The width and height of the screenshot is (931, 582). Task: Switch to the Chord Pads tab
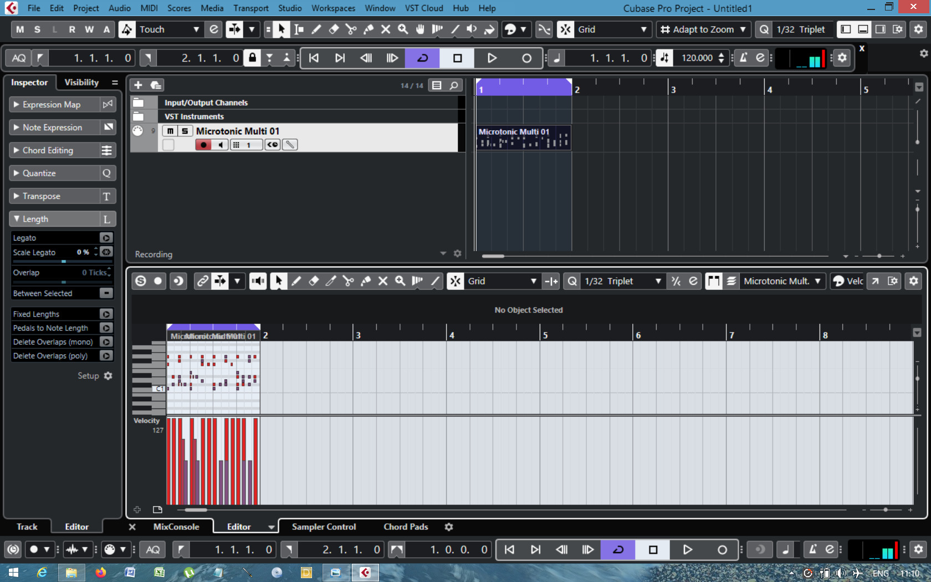pos(406,527)
